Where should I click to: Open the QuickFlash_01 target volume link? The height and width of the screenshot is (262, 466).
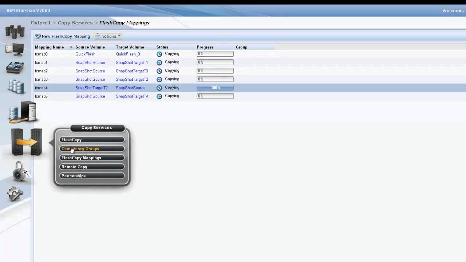click(x=129, y=54)
